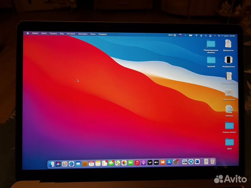Select the Документы stack on desktop

click(x=228, y=45)
